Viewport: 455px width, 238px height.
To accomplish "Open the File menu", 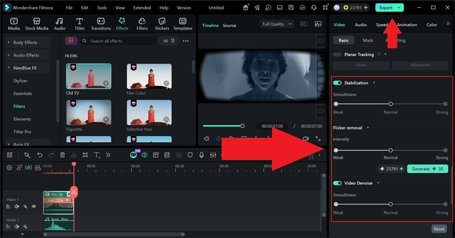I will [x=69, y=8].
